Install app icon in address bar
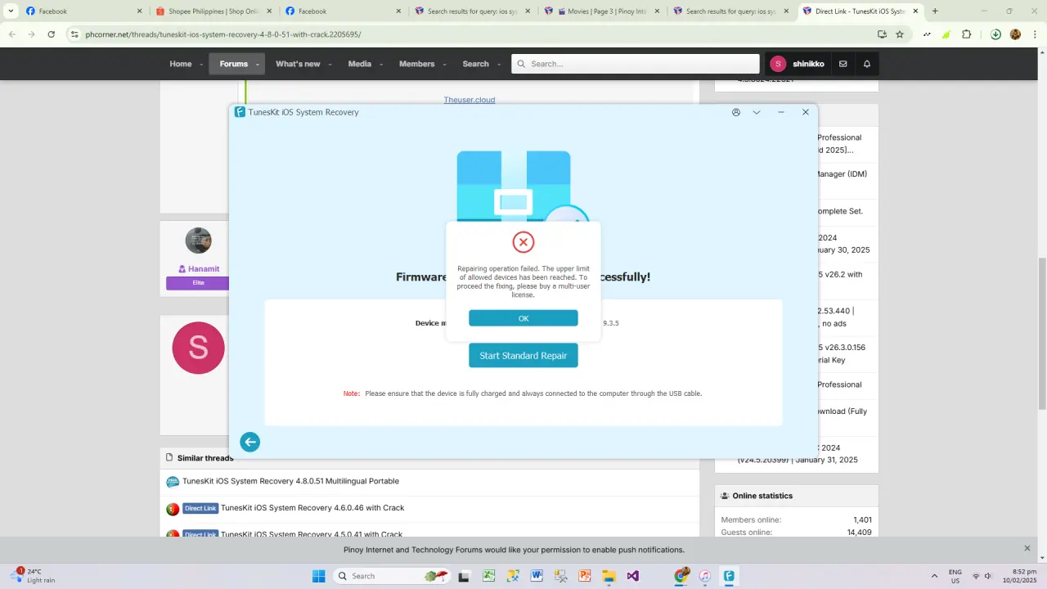 click(882, 34)
